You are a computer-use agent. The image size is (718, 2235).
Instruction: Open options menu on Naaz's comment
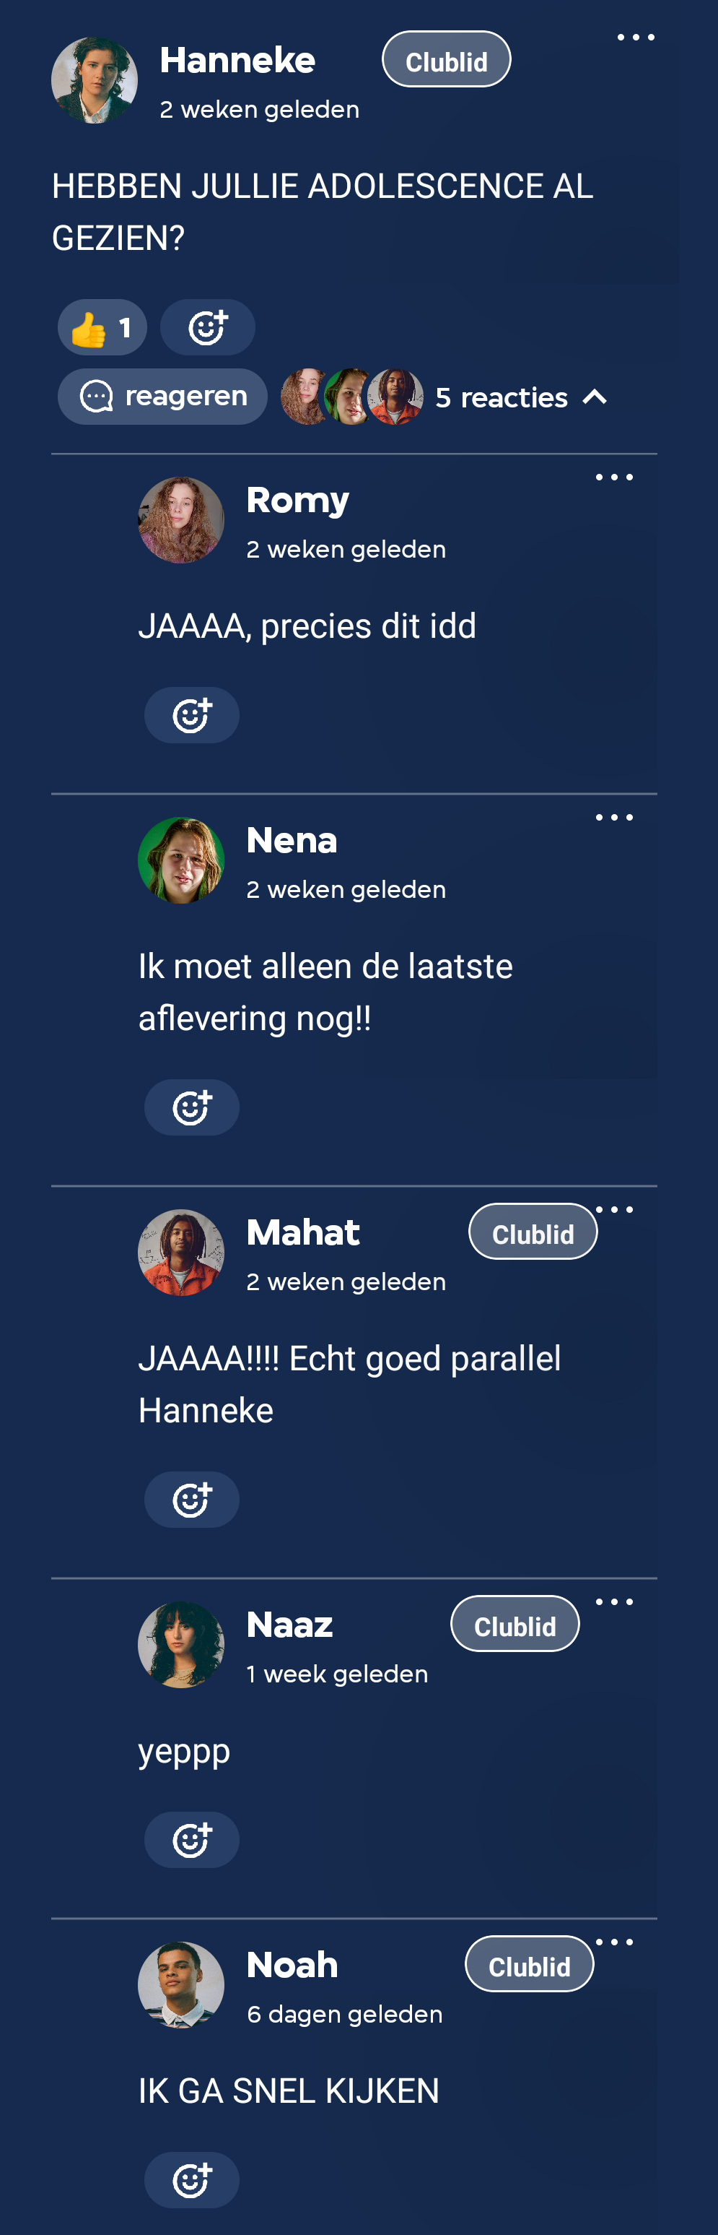click(x=614, y=1601)
